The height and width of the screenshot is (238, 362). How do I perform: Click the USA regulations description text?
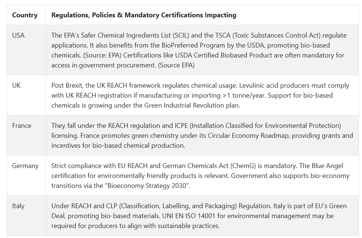point(199,50)
